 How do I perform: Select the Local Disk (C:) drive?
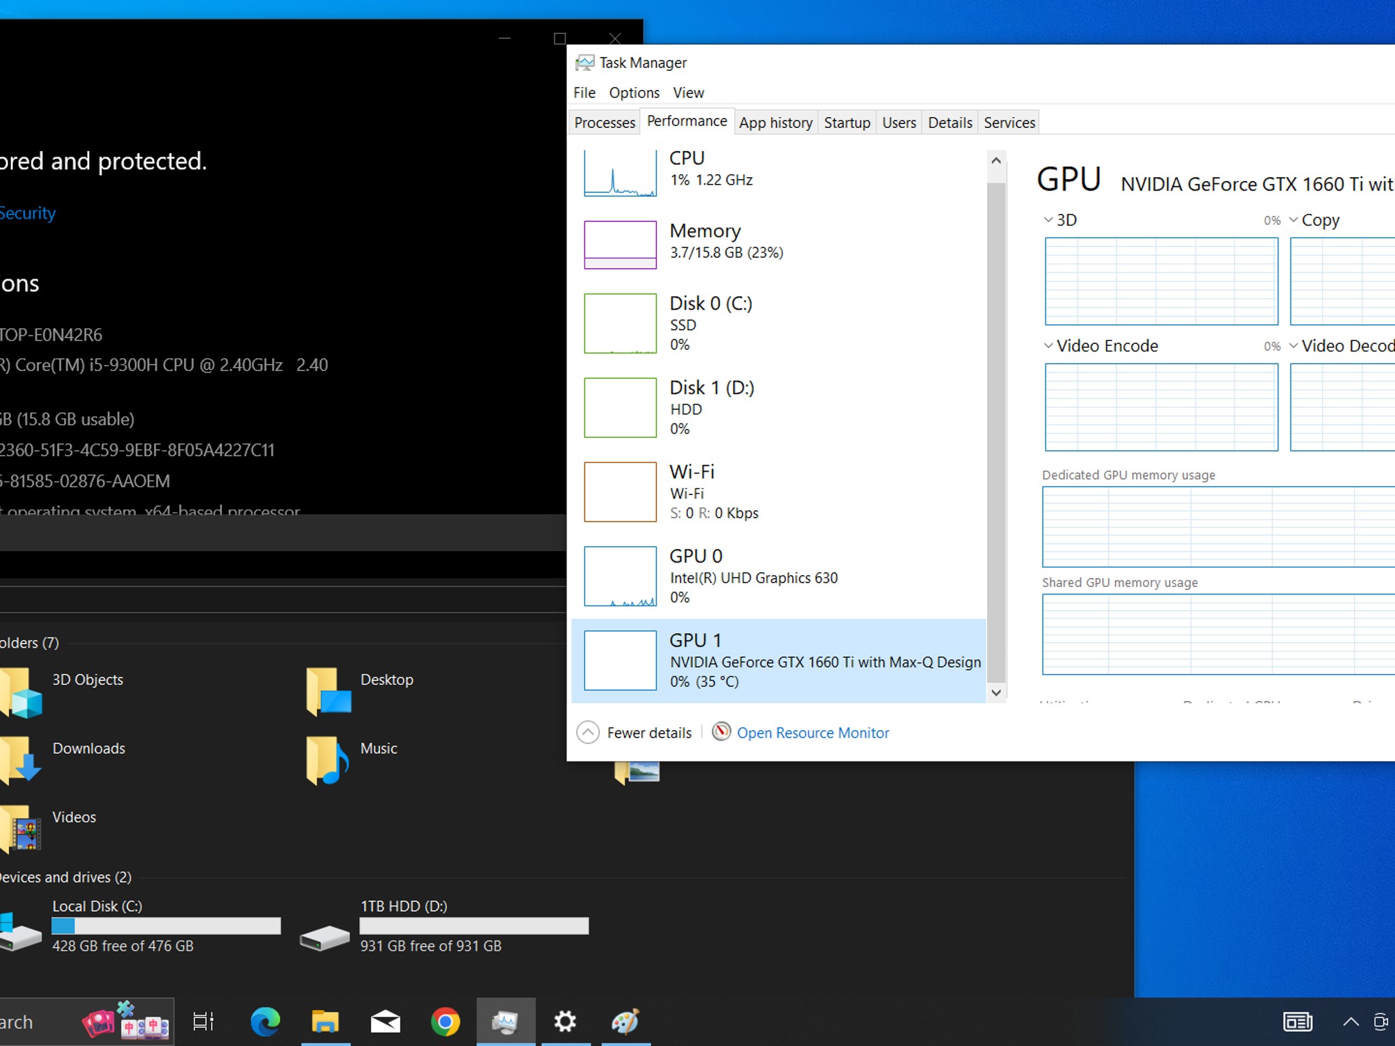click(x=140, y=926)
